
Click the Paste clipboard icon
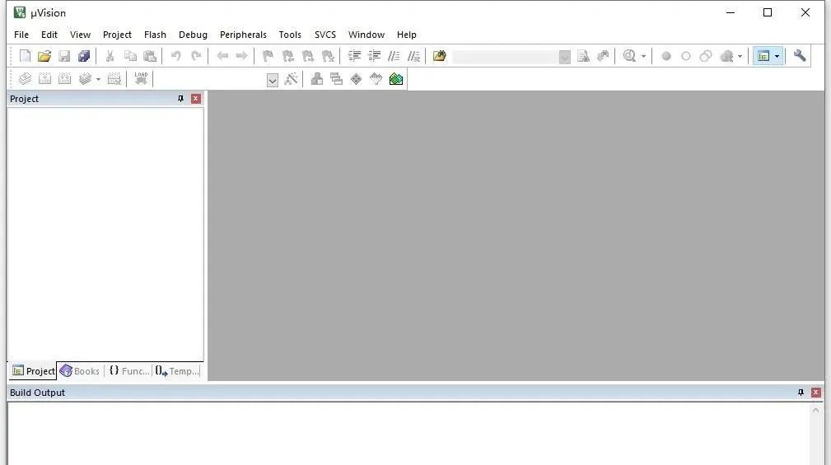151,56
